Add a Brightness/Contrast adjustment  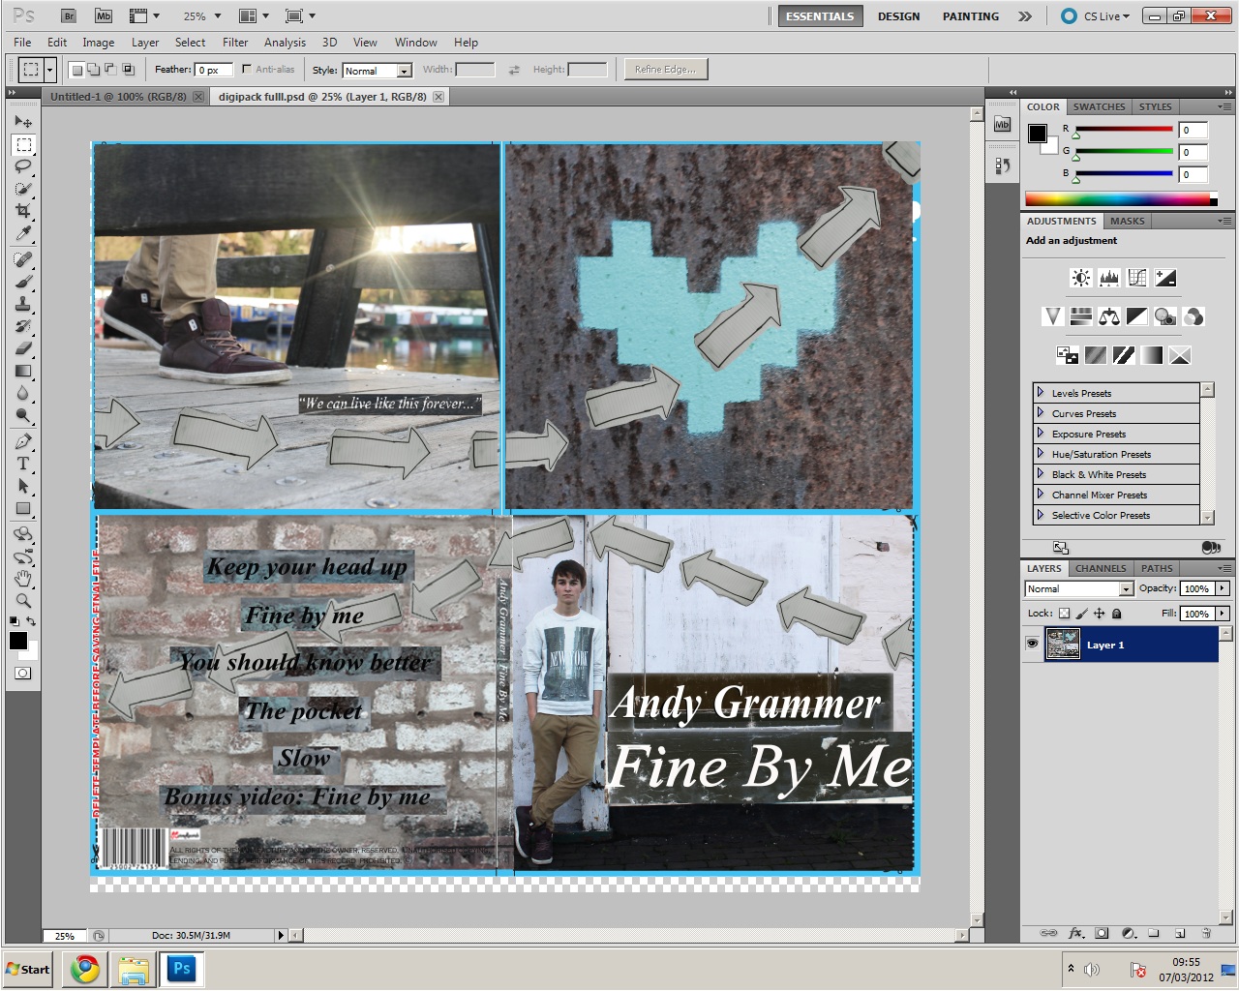point(1081,279)
